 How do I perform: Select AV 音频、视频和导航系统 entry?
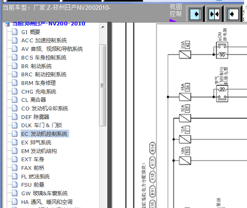point(52,49)
